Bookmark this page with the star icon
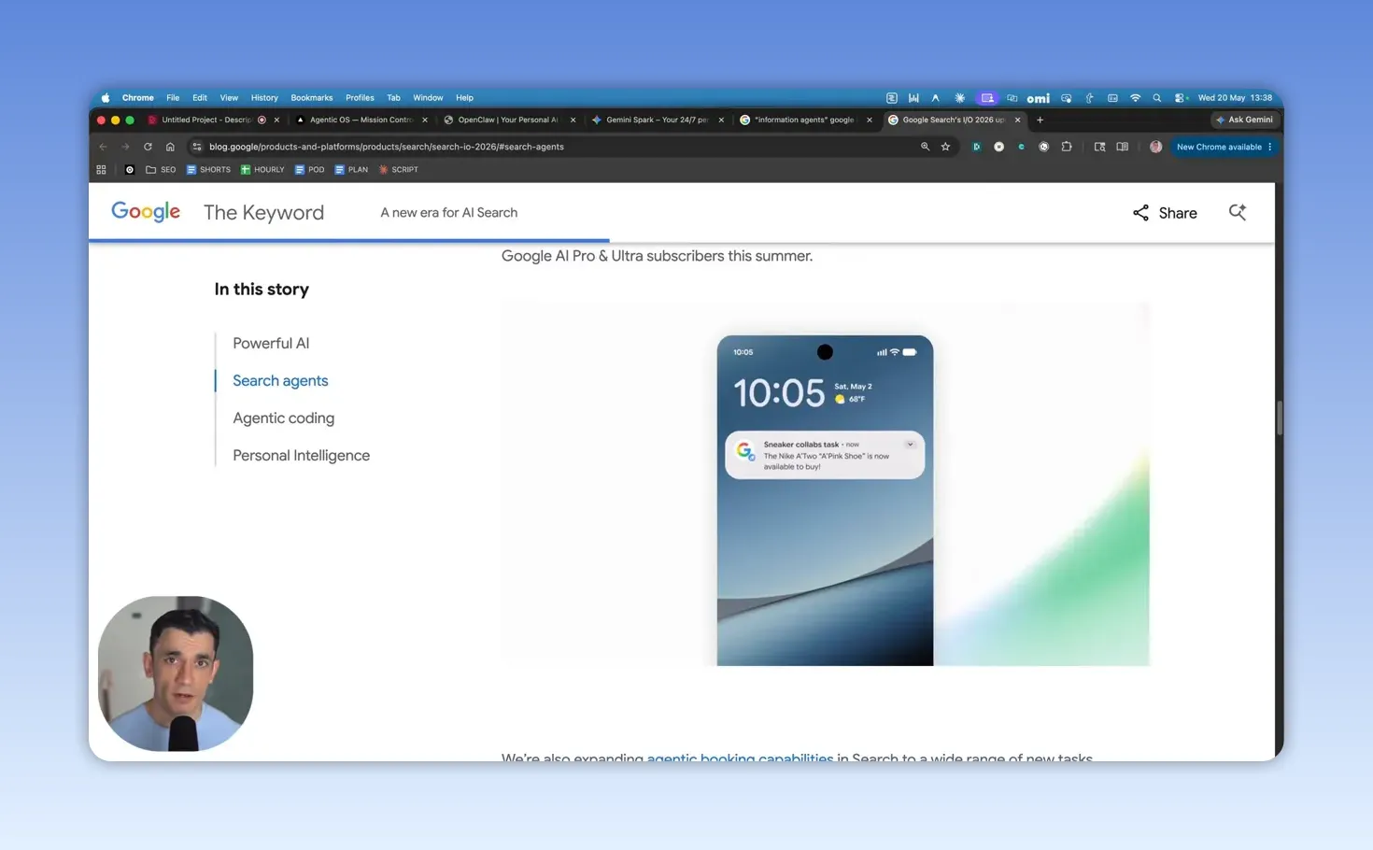1373x850 pixels. click(x=945, y=147)
